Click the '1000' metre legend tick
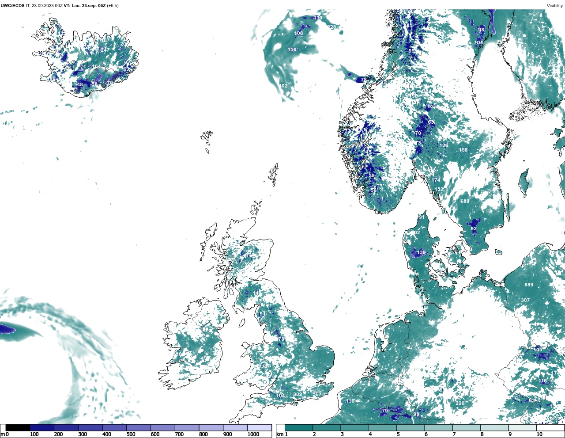The width and height of the screenshot is (565, 438). tap(253, 434)
